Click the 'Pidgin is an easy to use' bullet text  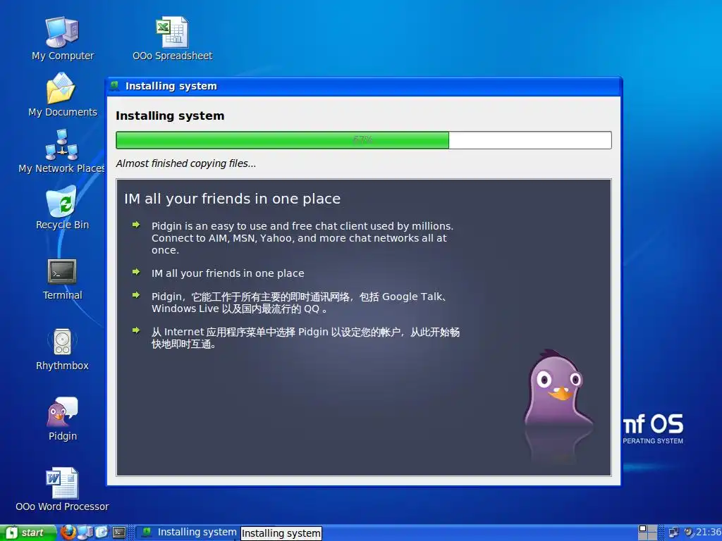tap(302, 238)
